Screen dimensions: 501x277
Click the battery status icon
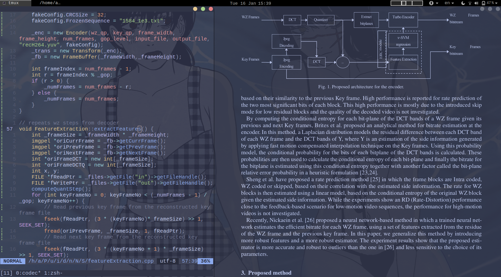click(484, 3)
